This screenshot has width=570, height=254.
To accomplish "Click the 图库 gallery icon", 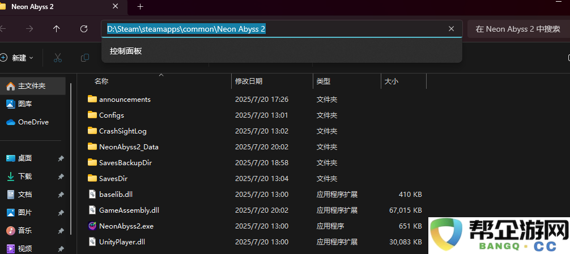I will click(x=11, y=104).
